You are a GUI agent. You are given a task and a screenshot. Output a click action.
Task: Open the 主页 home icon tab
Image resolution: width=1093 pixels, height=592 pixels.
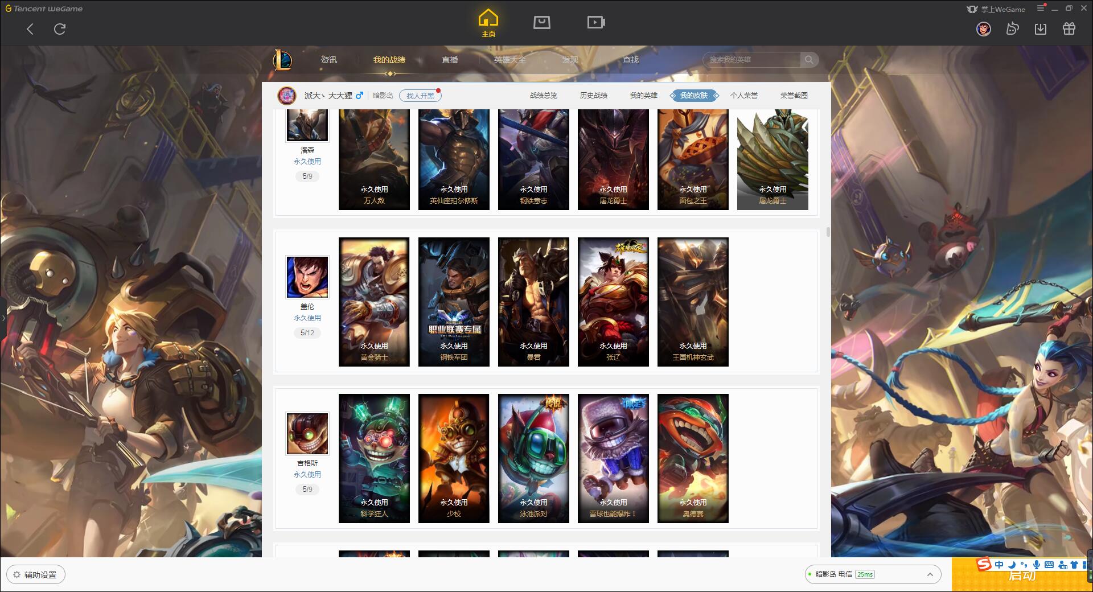[x=488, y=23]
